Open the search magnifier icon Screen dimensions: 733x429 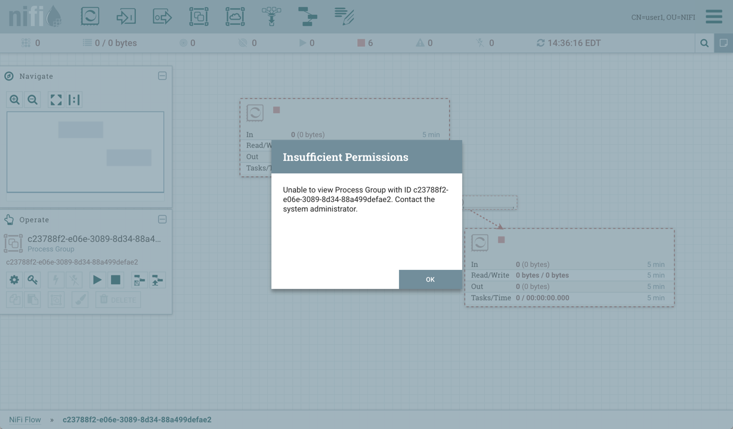click(704, 43)
